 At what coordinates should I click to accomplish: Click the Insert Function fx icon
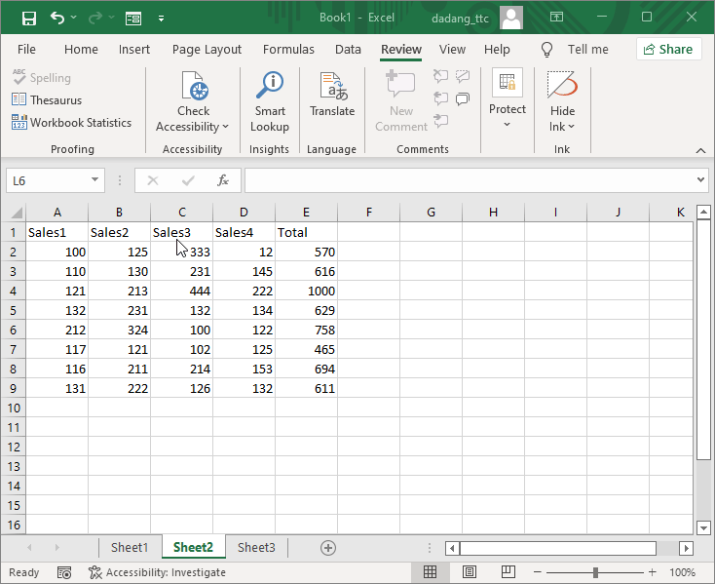[x=222, y=180]
